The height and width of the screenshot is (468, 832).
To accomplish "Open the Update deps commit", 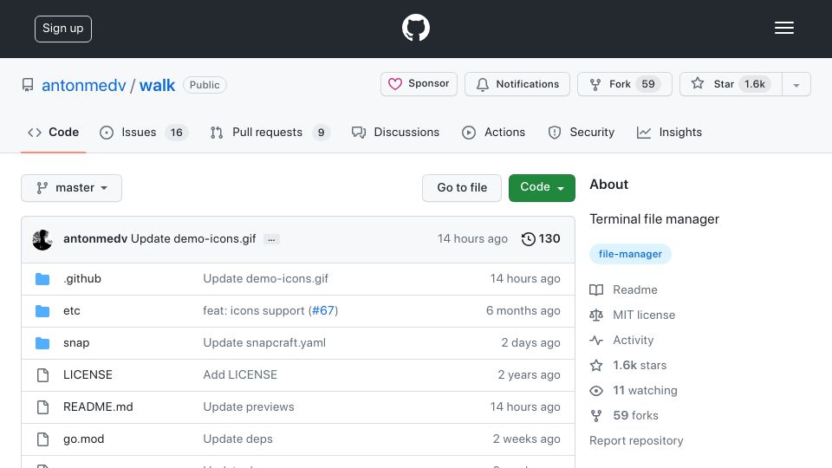I will 237,439.
